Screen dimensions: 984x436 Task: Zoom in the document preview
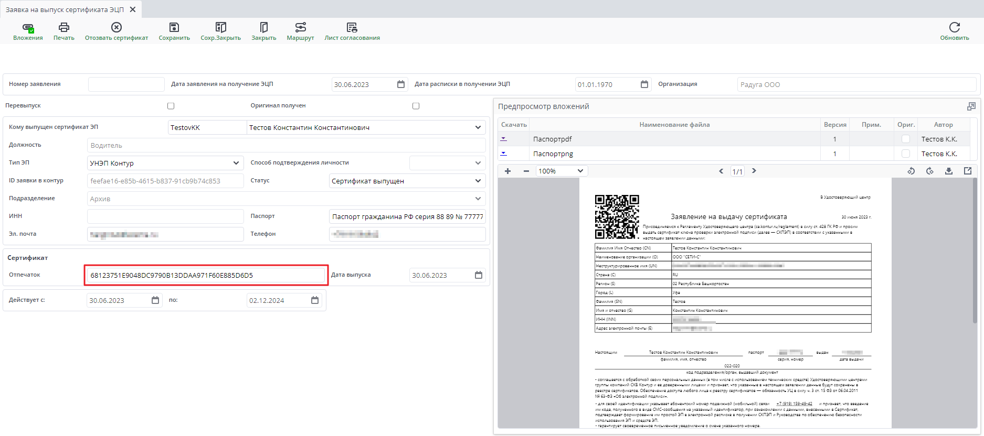(x=507, y=171)
